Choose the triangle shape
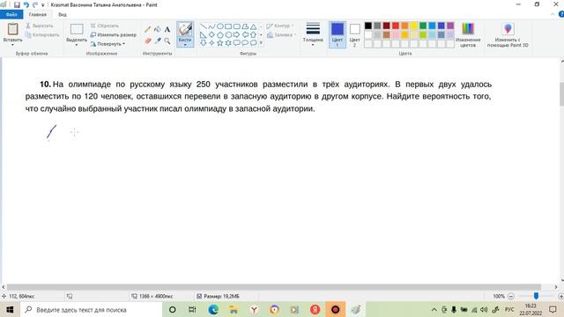The height and width of the screenshot is (317, 564). pyautogui.click(x=253, y=26)
